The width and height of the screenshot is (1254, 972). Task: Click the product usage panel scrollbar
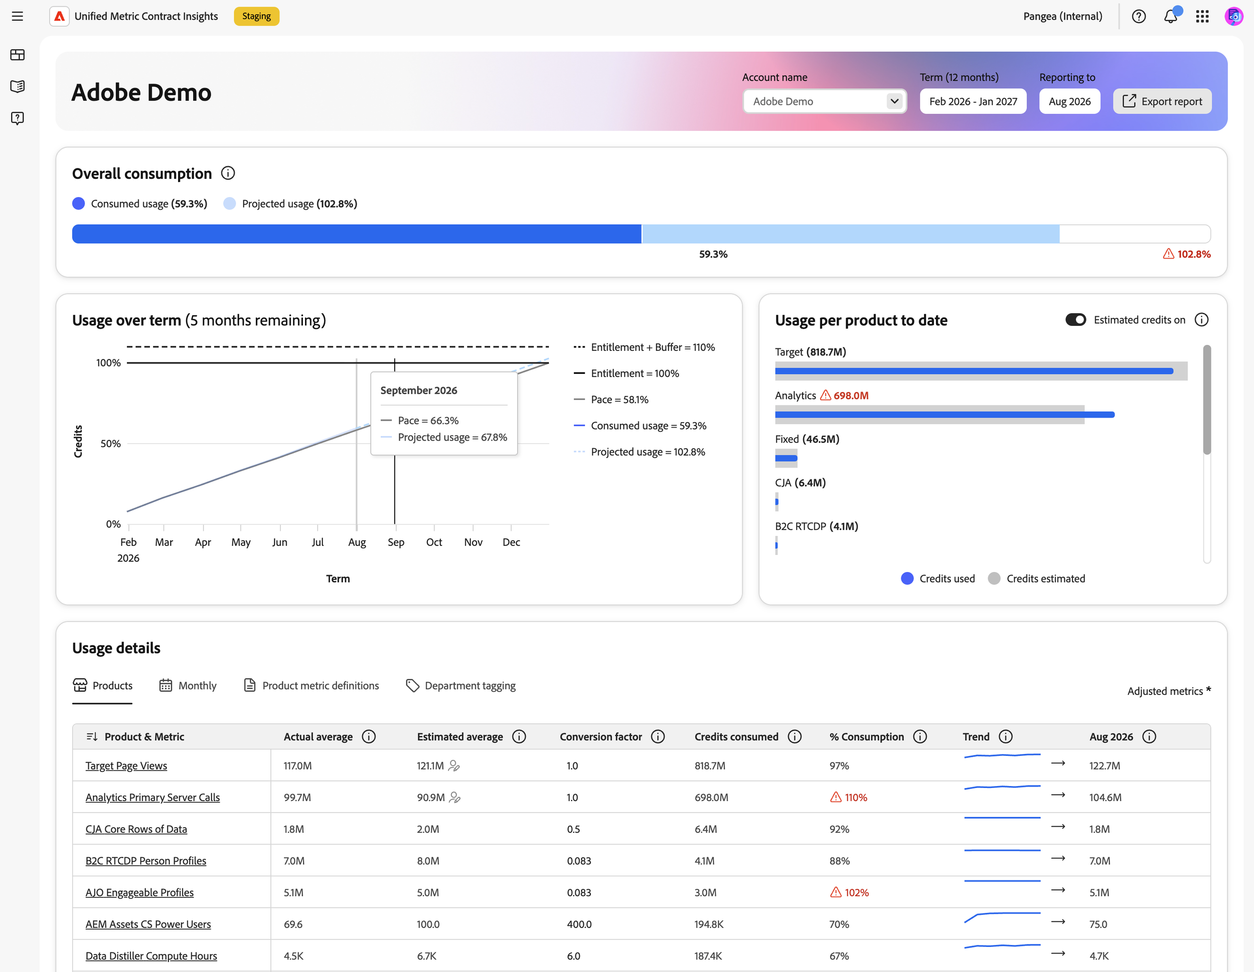1207,400
